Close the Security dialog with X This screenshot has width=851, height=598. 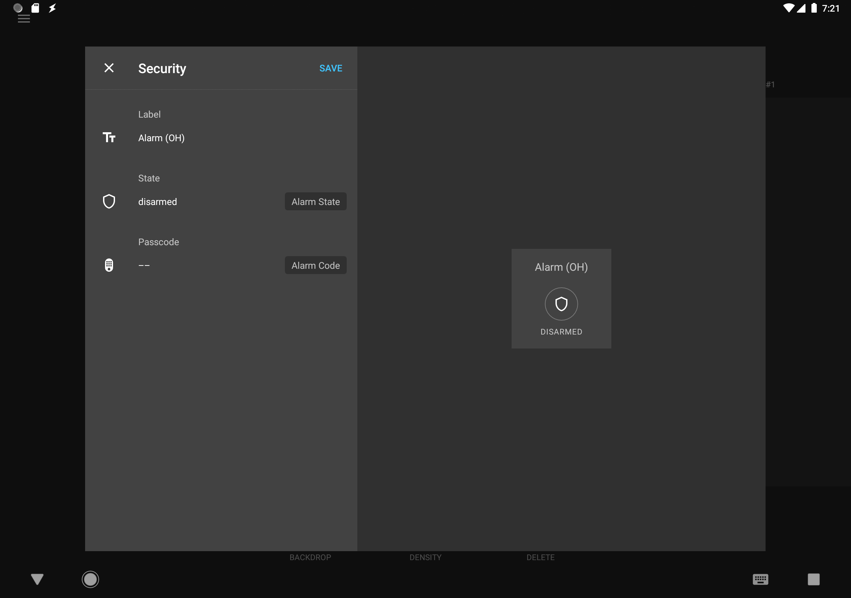(x=109, y=68)
